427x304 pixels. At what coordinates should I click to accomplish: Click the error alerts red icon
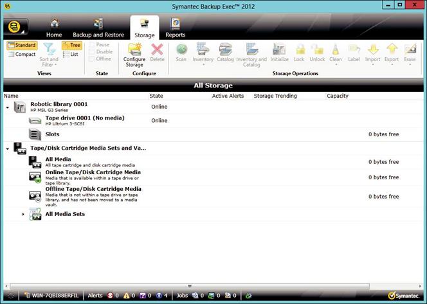tap(111, 296)
